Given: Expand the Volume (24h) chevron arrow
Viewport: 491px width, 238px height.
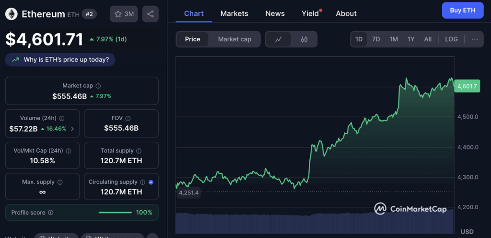Looking at the screenshot, I should [72, 128].
